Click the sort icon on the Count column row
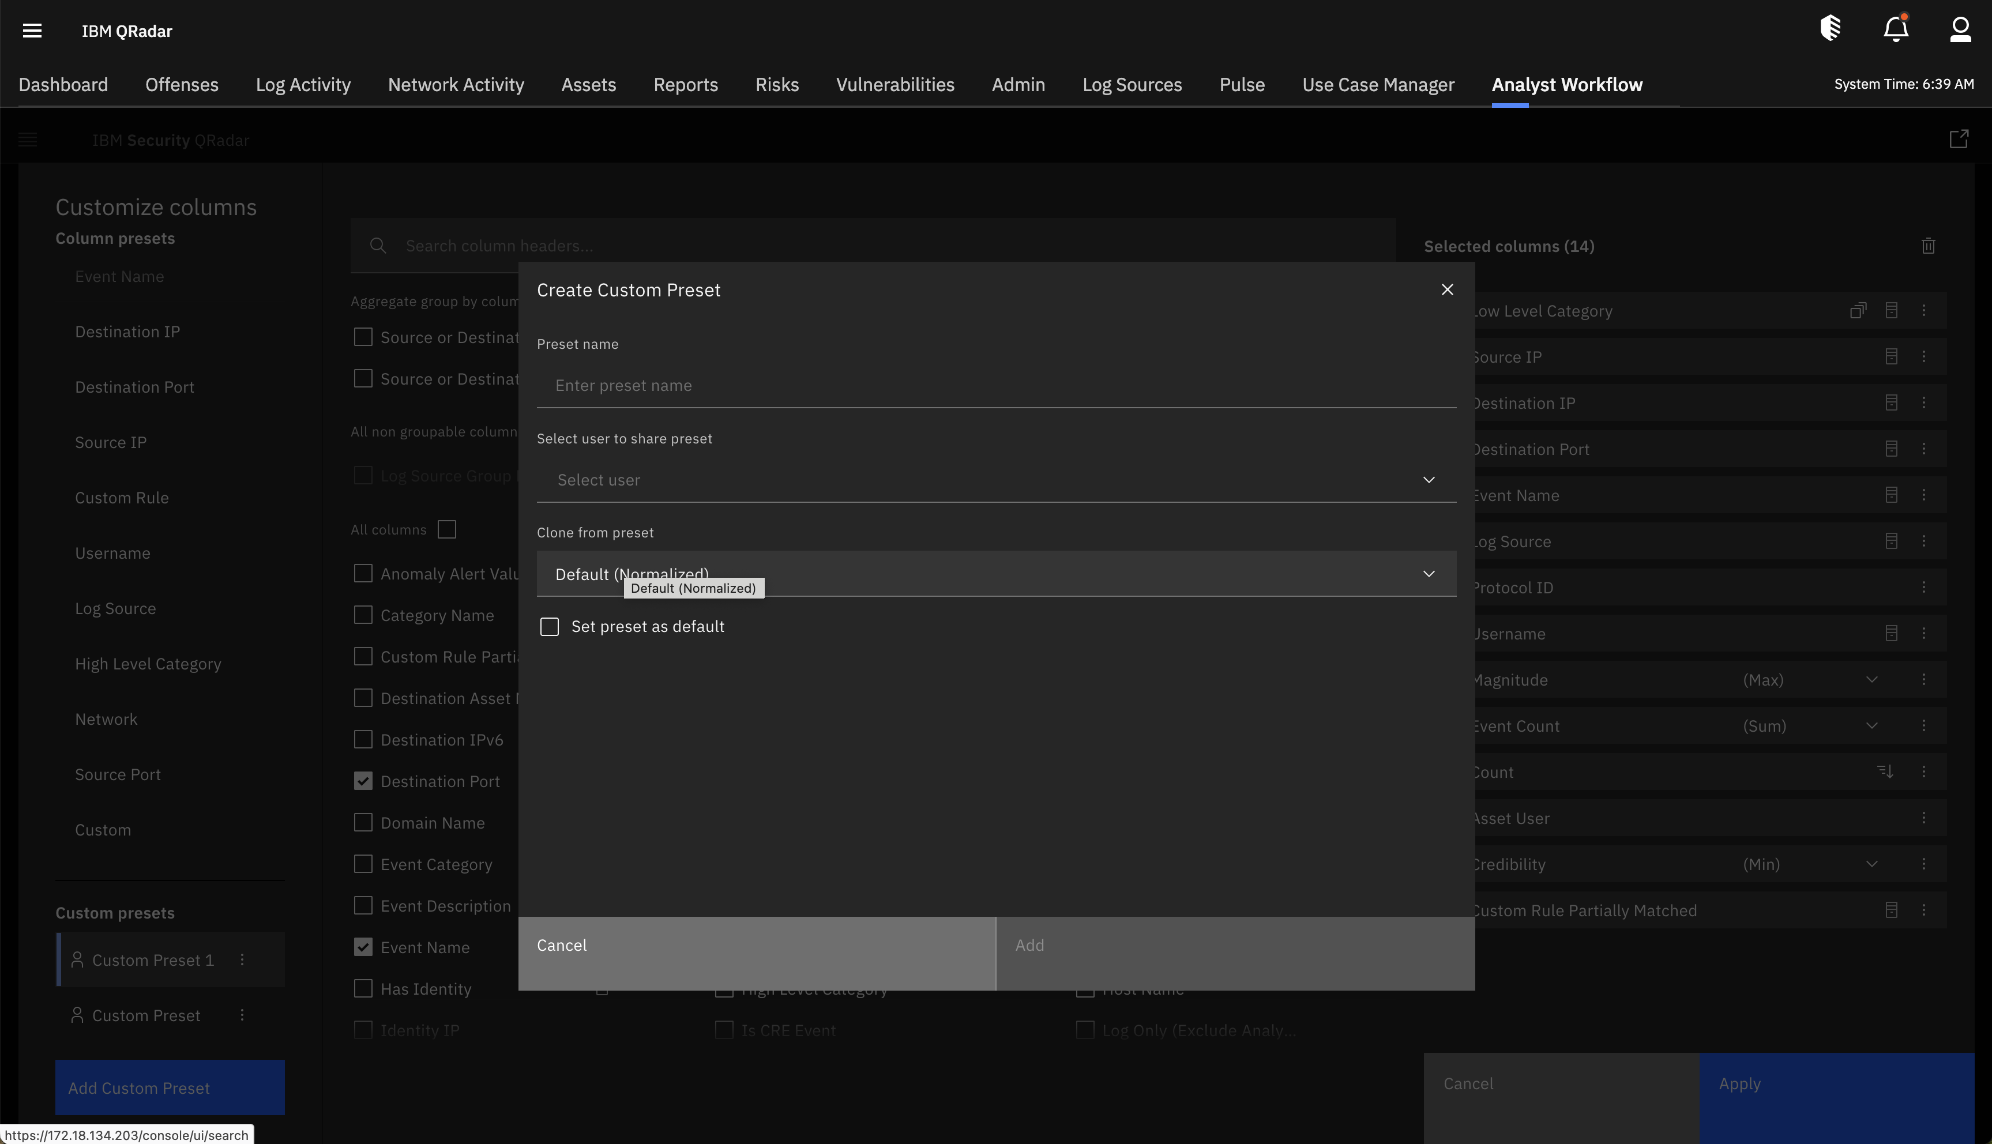This screenshot has height=1144, width=1992. point(1885,771)
